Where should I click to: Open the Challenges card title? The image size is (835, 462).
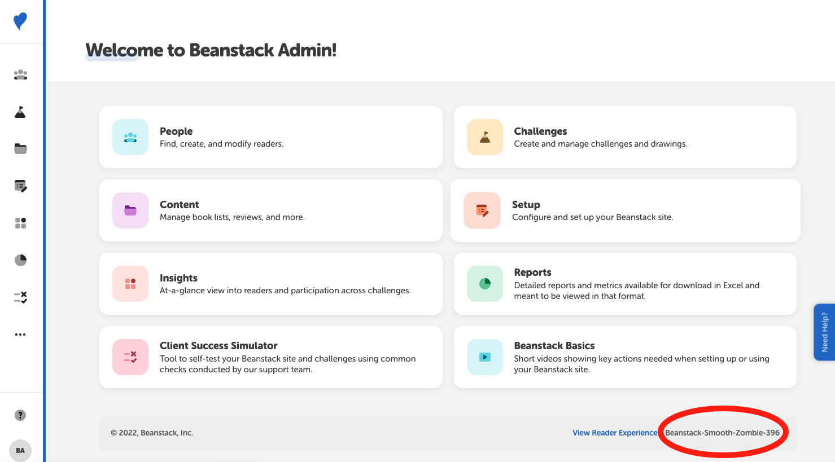(540, 131)
